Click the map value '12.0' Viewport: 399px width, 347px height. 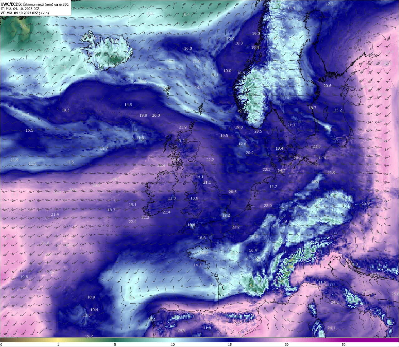click(x=230, y=39)
